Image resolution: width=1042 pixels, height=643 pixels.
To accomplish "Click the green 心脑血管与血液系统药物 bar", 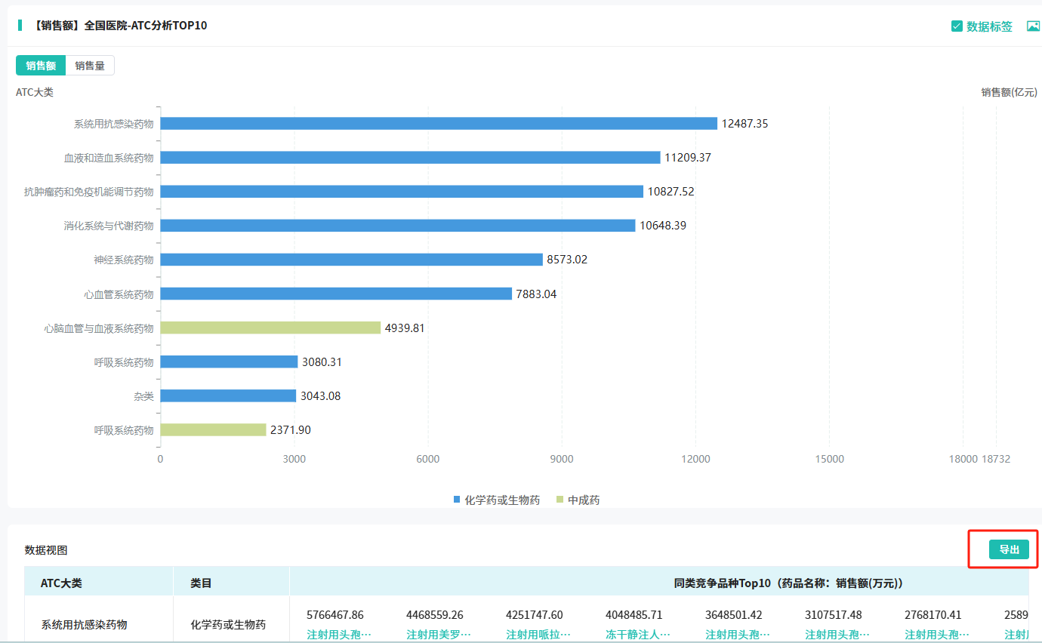I will pyautogui.click(x=270, y=328).
